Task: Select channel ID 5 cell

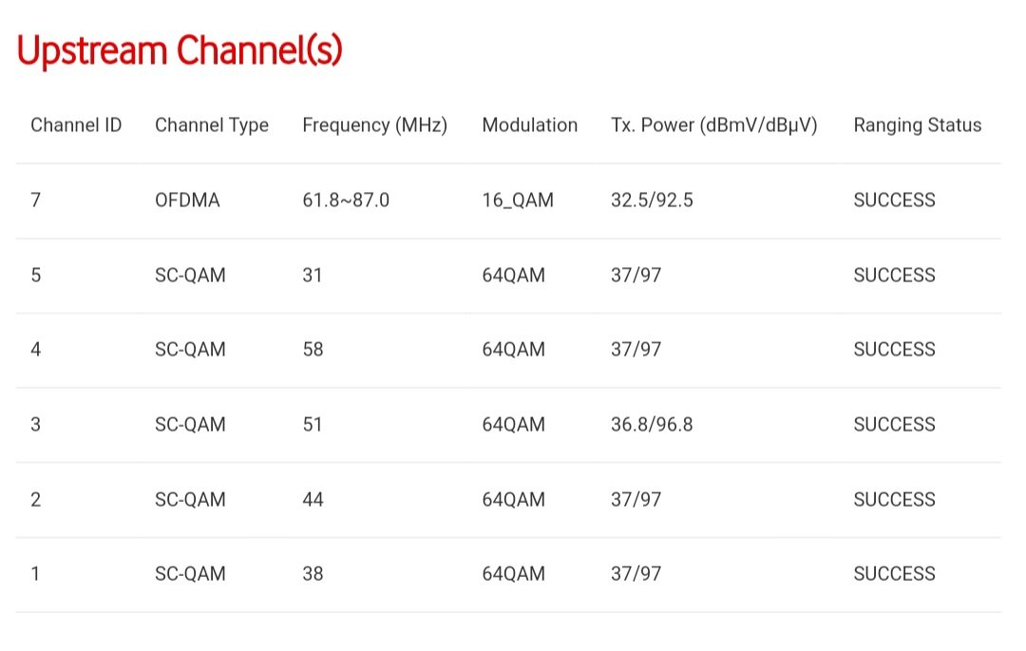Action: click(x=36, y=276)
